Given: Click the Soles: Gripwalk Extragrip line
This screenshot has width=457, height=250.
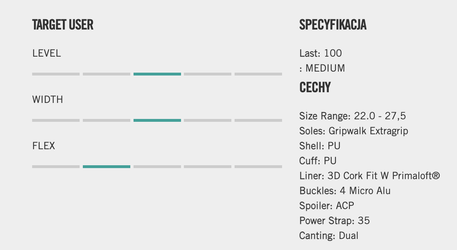Looking at the screenshot, I should [x=353, y=131].
